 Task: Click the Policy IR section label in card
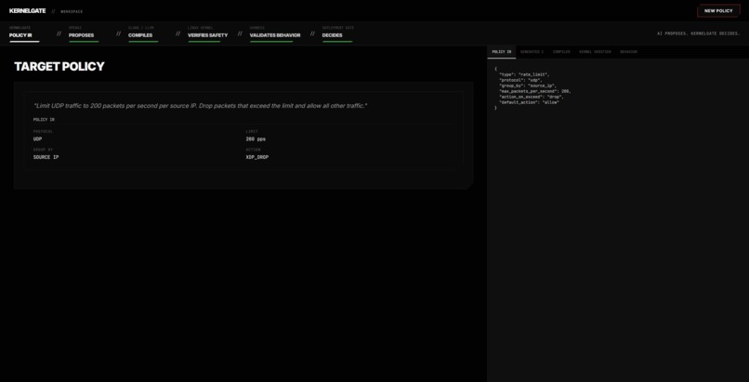pos(44,119)
